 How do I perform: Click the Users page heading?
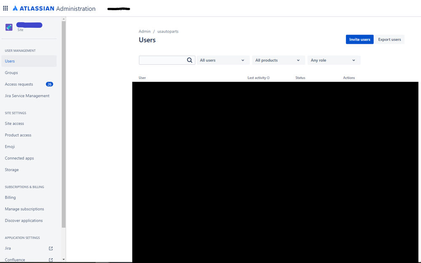tap(147, 40)
